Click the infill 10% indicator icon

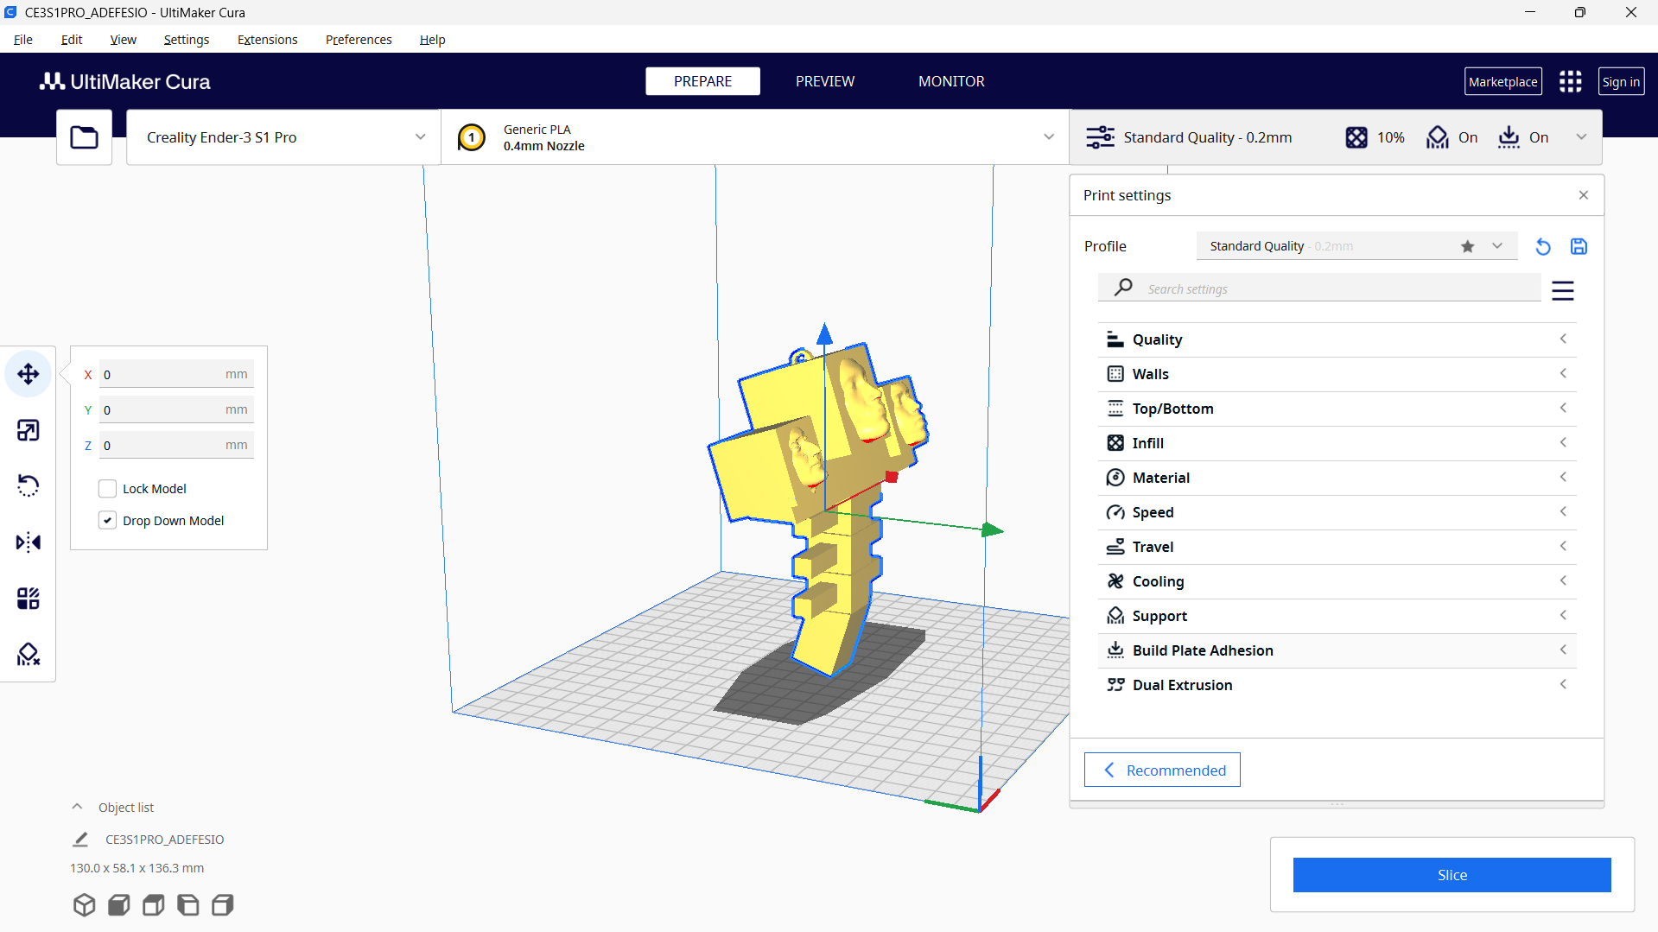(x=1356, y=137)
